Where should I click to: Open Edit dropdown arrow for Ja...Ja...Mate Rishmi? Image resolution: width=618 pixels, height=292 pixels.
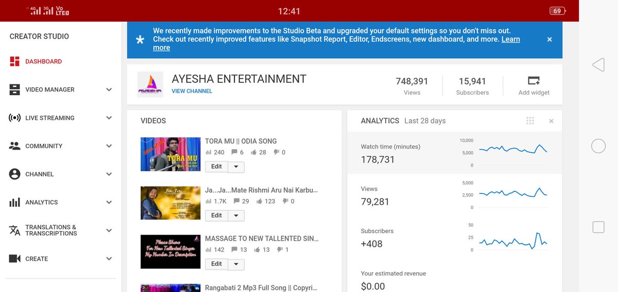pos(236,215)
